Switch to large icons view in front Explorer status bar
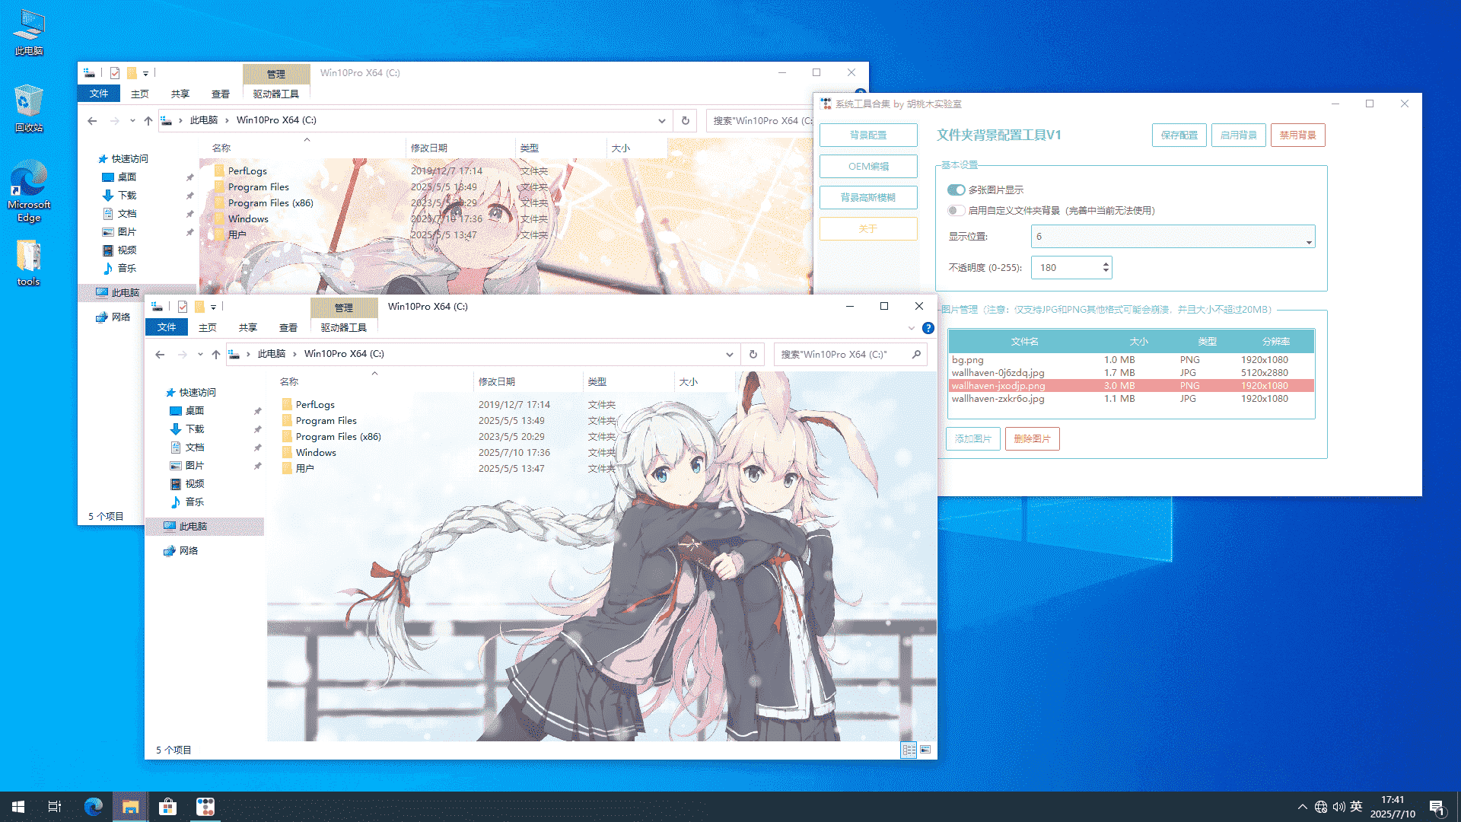Screen dimensions: 1461x822 [925, 750]
